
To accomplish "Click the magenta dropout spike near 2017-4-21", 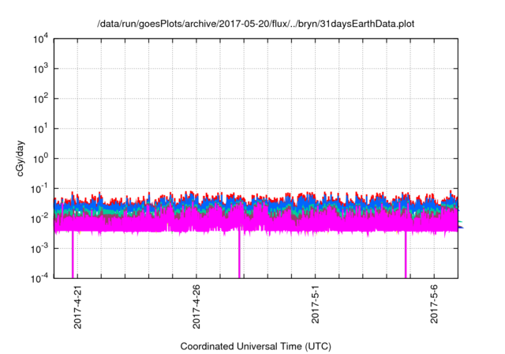I will click(x=73, y=254).
